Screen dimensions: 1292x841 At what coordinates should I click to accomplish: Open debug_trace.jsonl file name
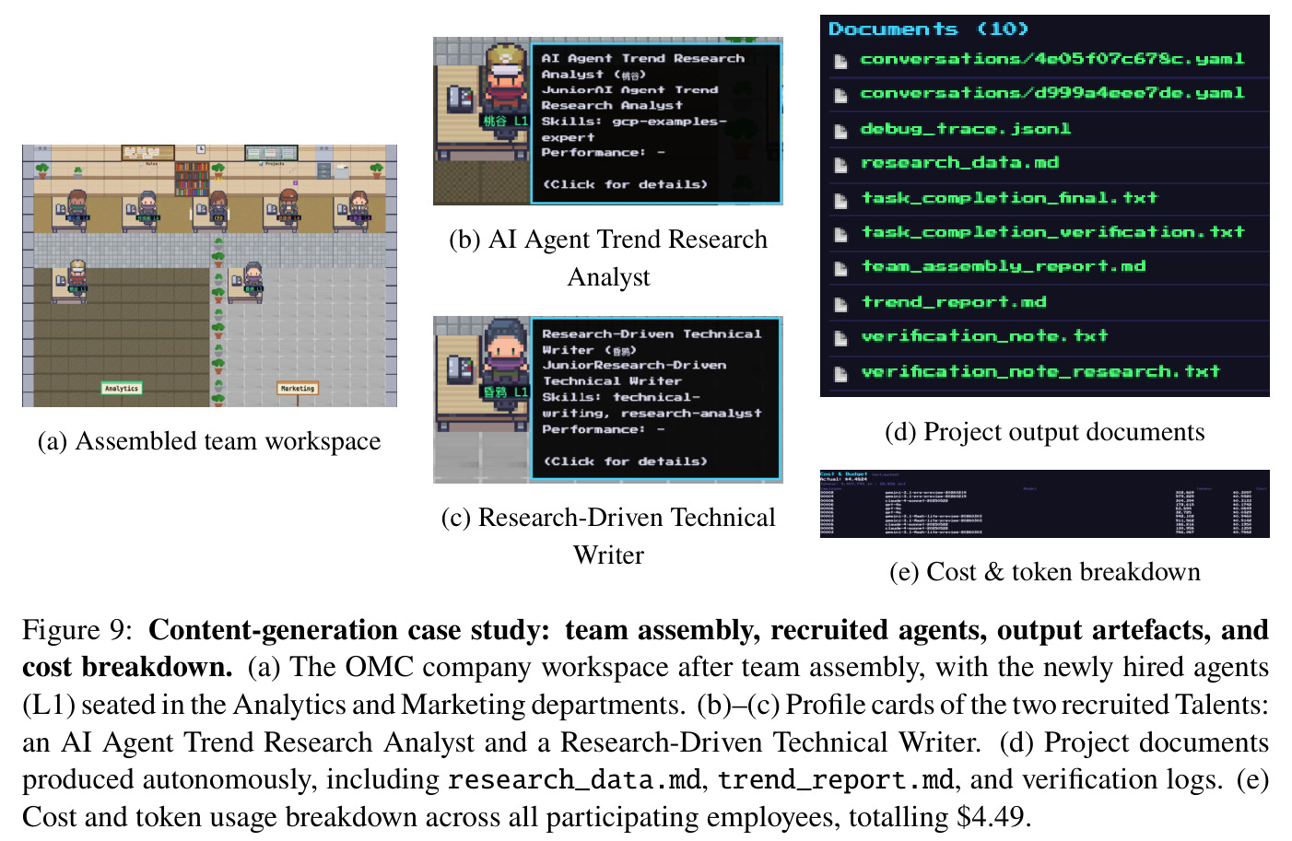coord(965,129)
